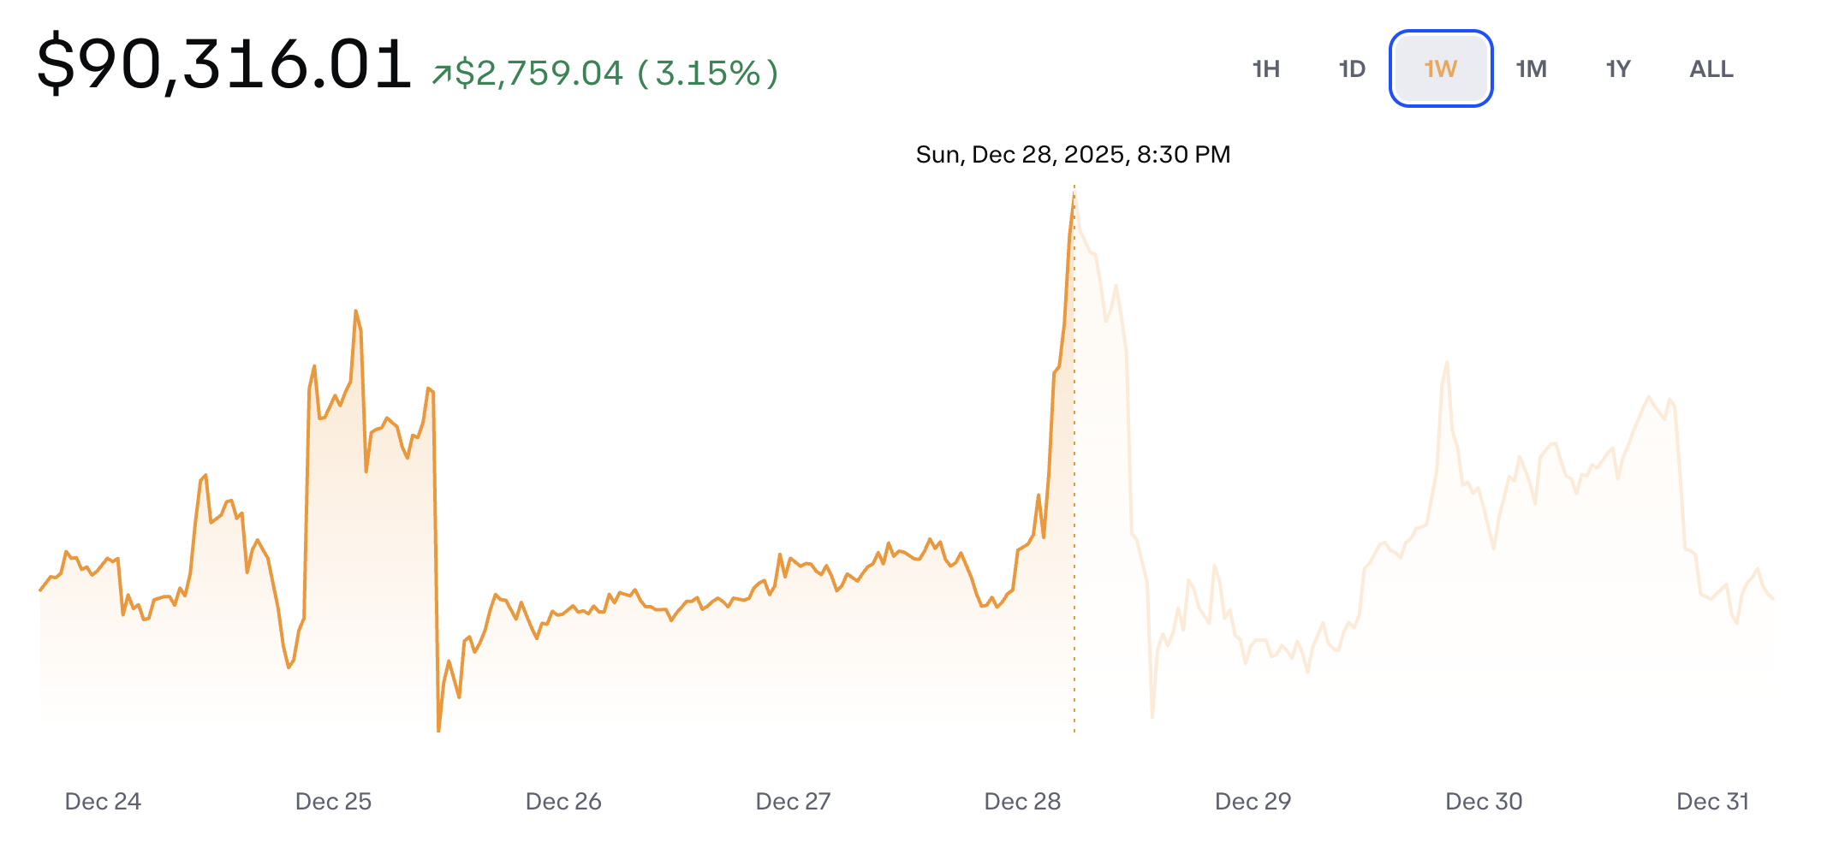The image size is (1827, 842).
Task: Click the selected 1W range tab
Action: 1441,69
